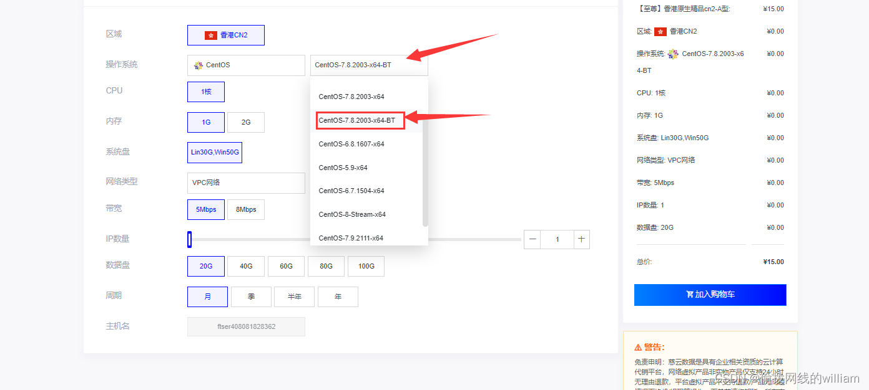Click the Hong Kong flag icon in region button
Viewport: 869px width, 390px height.
pyautogui.click(x=210, y=36)
